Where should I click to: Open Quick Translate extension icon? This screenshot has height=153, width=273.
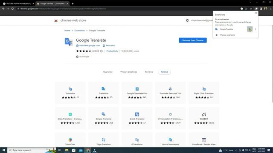137,114
